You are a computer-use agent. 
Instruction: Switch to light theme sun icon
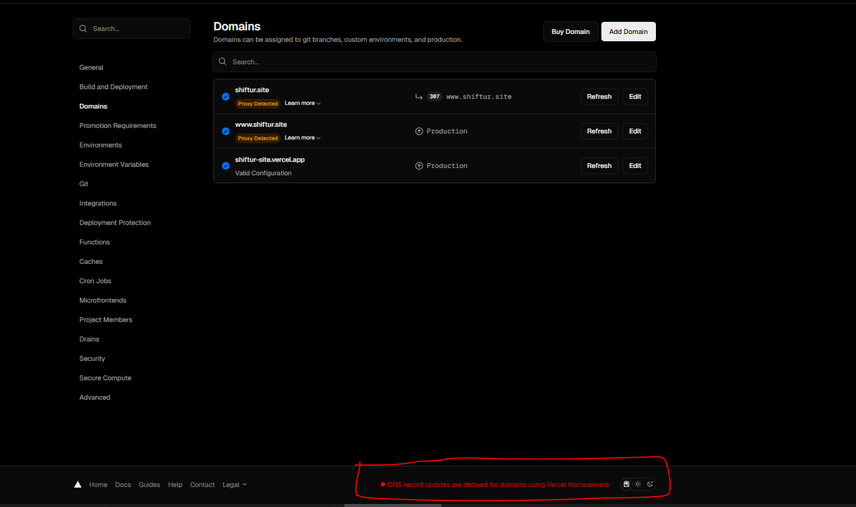click(638, 484)
